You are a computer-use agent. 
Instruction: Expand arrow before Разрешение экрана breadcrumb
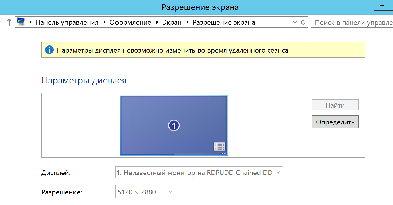point(188,22)
